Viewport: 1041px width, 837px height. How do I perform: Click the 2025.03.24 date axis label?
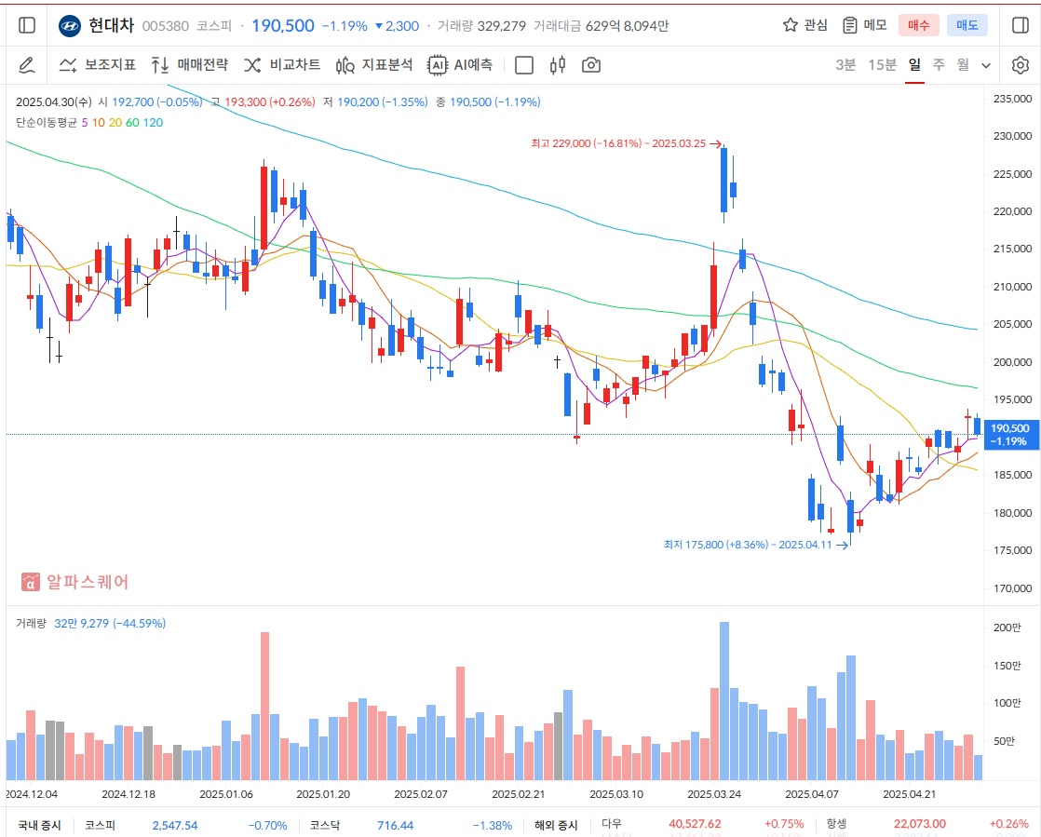pos(713,794)
